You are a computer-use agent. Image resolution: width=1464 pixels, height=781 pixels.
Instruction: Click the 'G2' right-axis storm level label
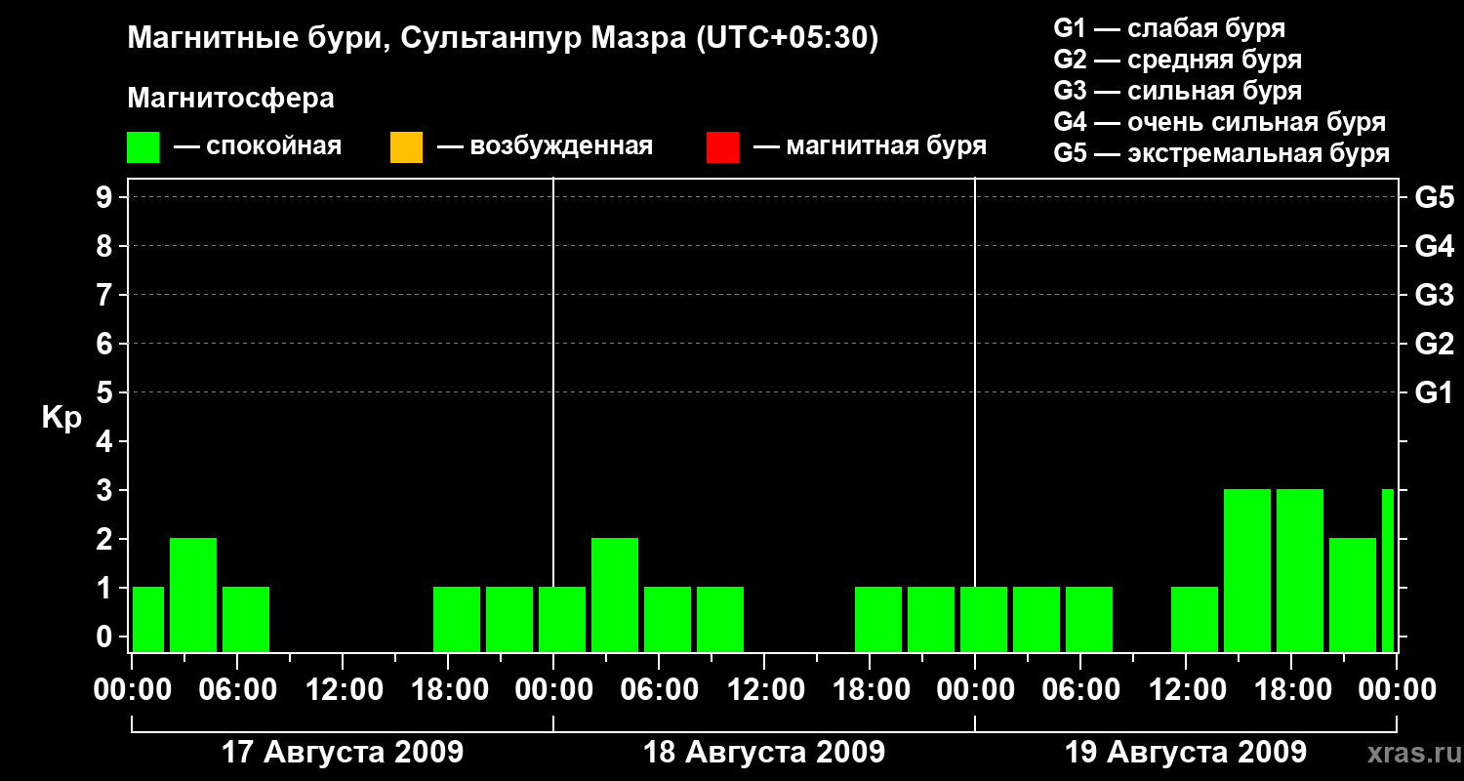[x=1434, y=344]
